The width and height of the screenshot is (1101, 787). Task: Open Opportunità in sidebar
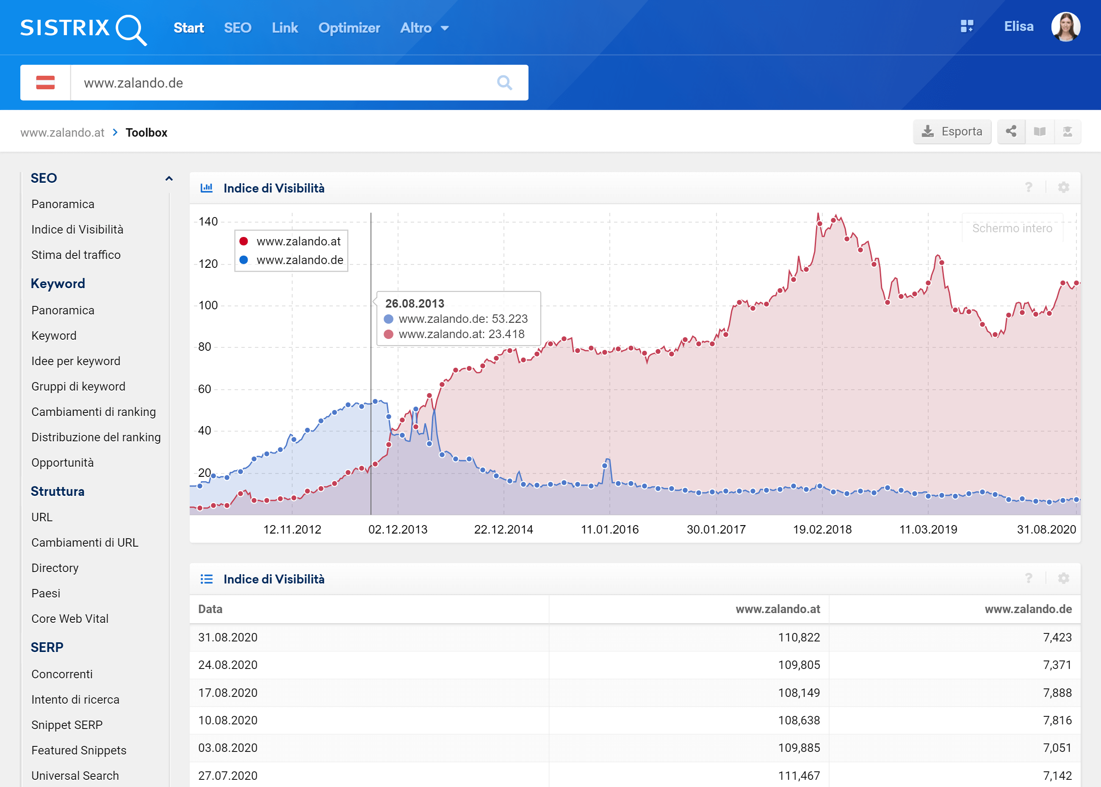click(x=62, y=463)
